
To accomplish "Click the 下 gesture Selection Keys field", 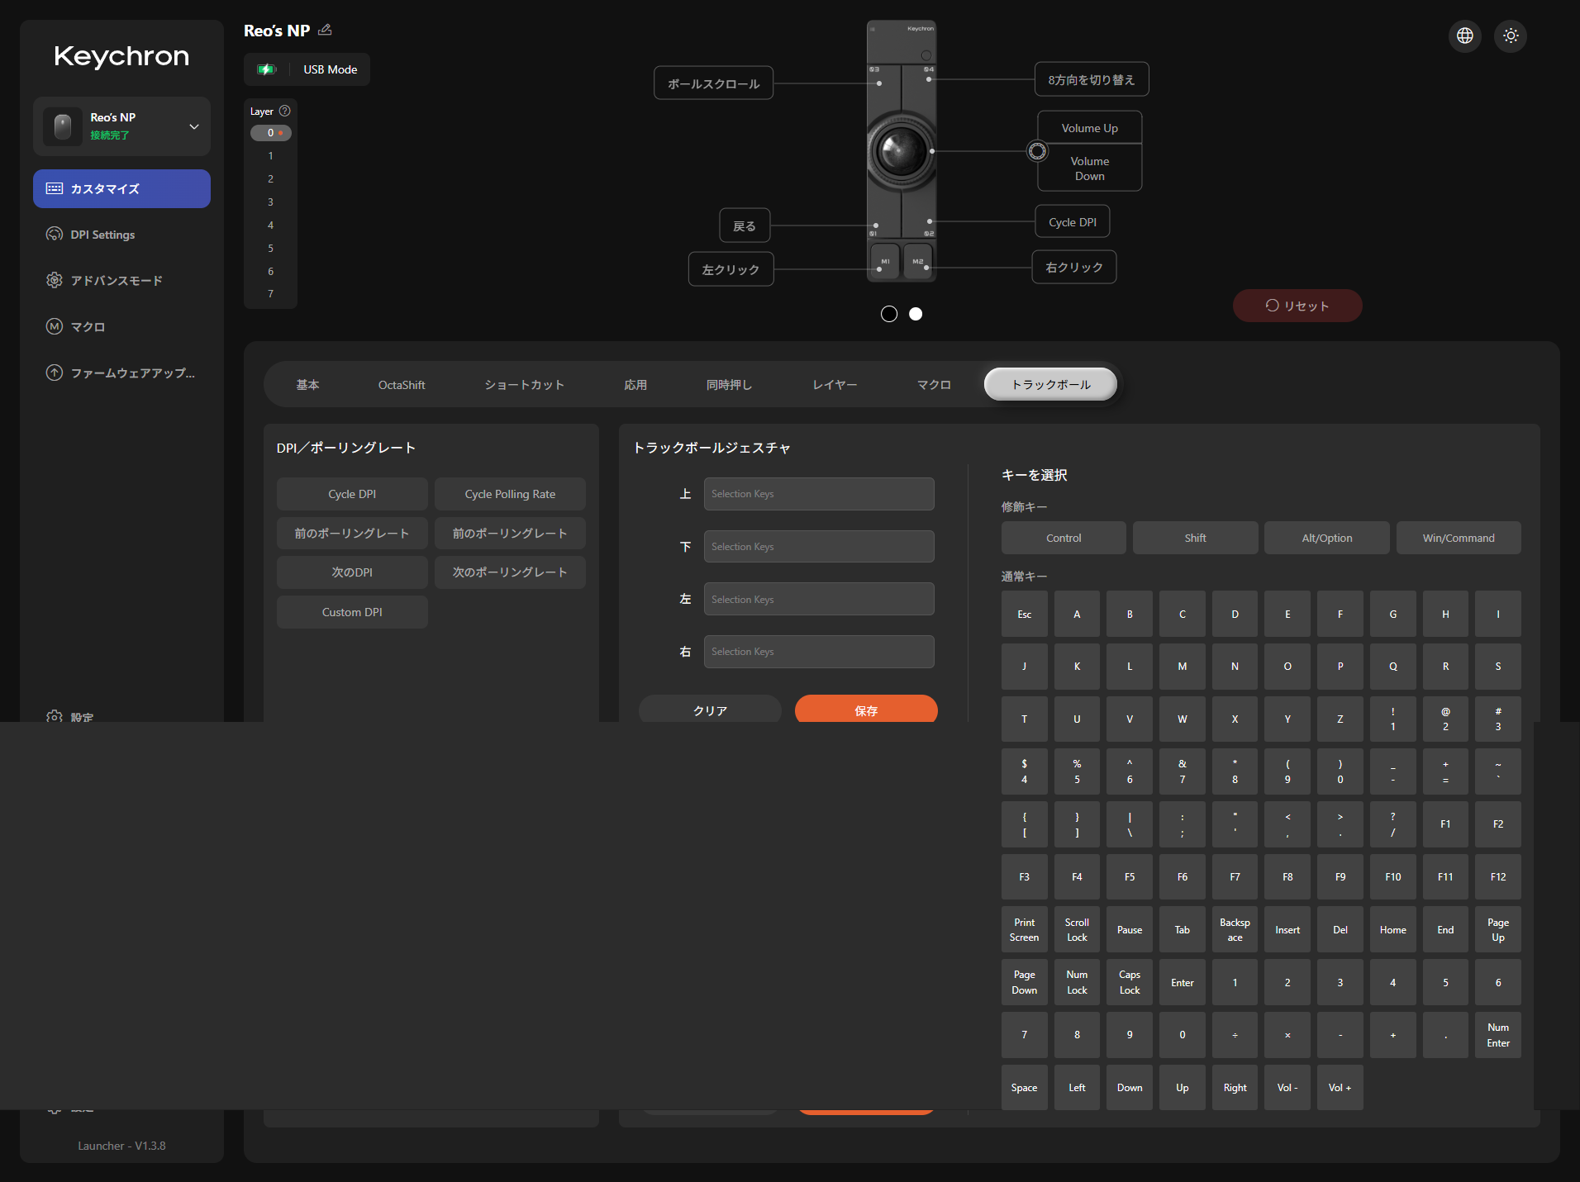I will [819, 547].
